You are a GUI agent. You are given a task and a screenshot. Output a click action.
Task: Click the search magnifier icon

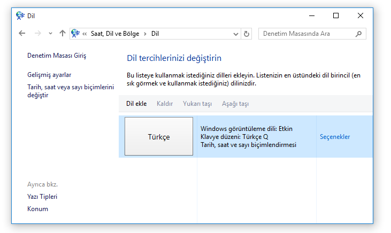pos(358,34)
